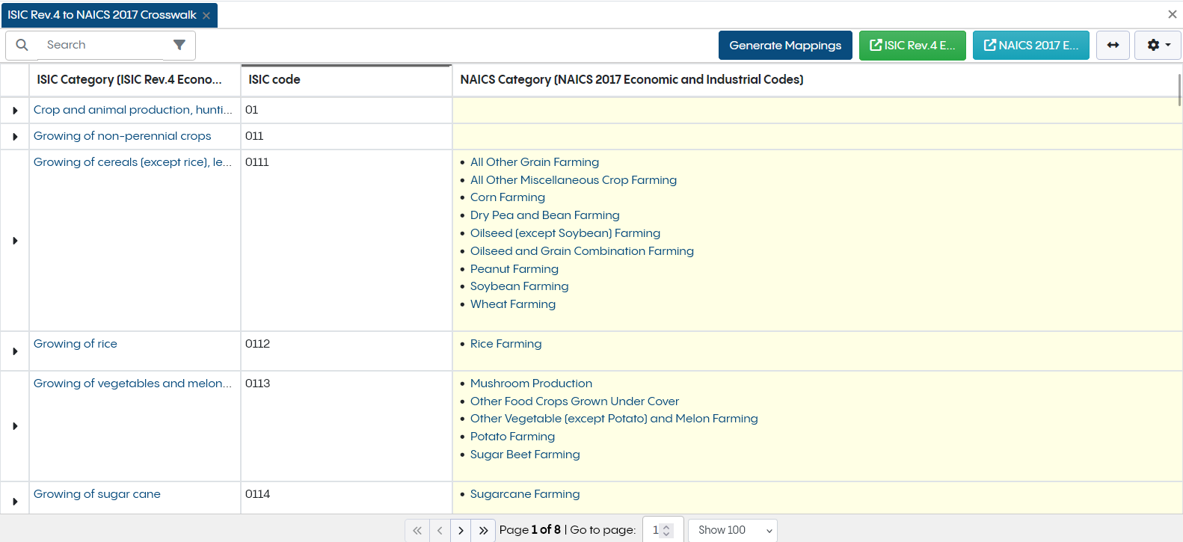This screenshot has height=542, width=1183.
Task: Open the NAICS 2017 external link button
Action: click(1031, 45)
